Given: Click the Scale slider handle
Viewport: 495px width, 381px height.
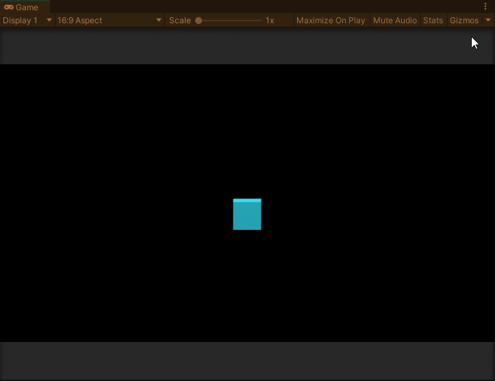Looking at the screenshot, I should tap(199, 21).
